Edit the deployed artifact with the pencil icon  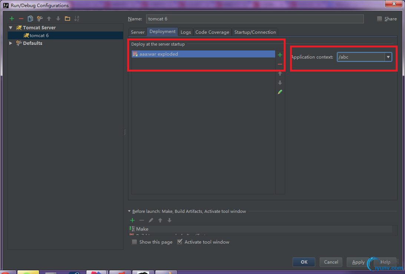(x=280, y=92)
